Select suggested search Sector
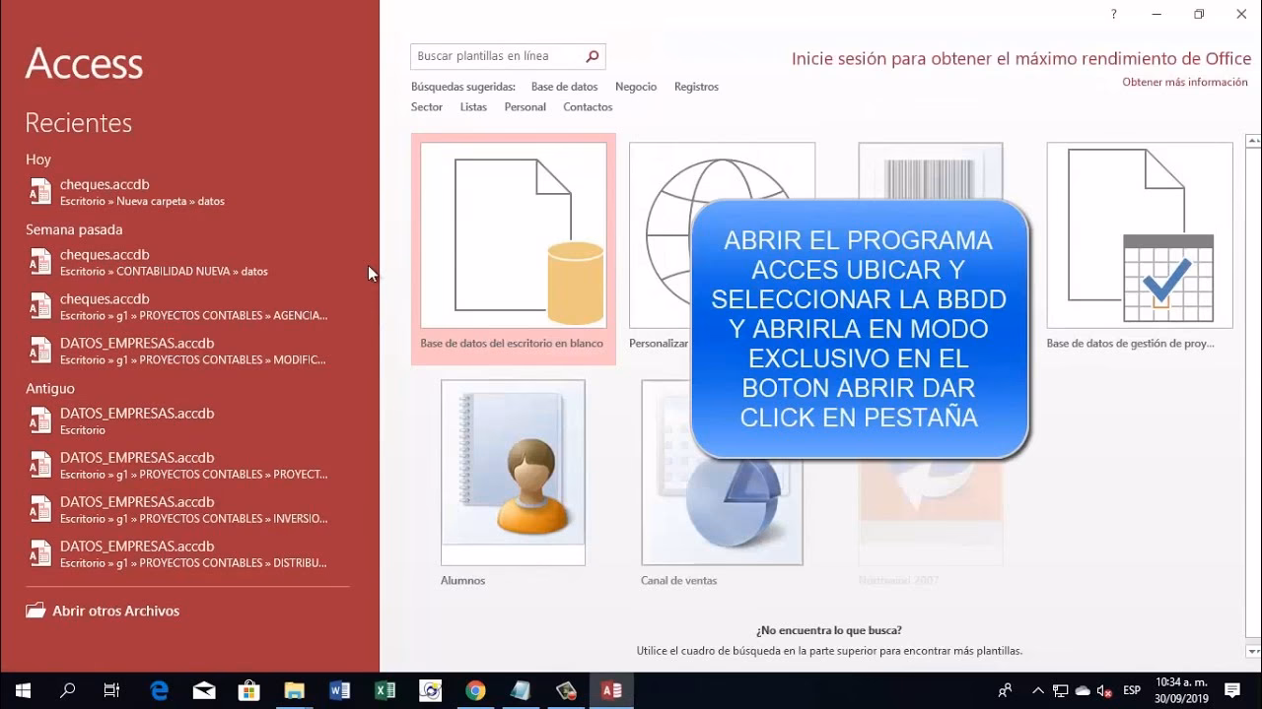 coord(427,107)
